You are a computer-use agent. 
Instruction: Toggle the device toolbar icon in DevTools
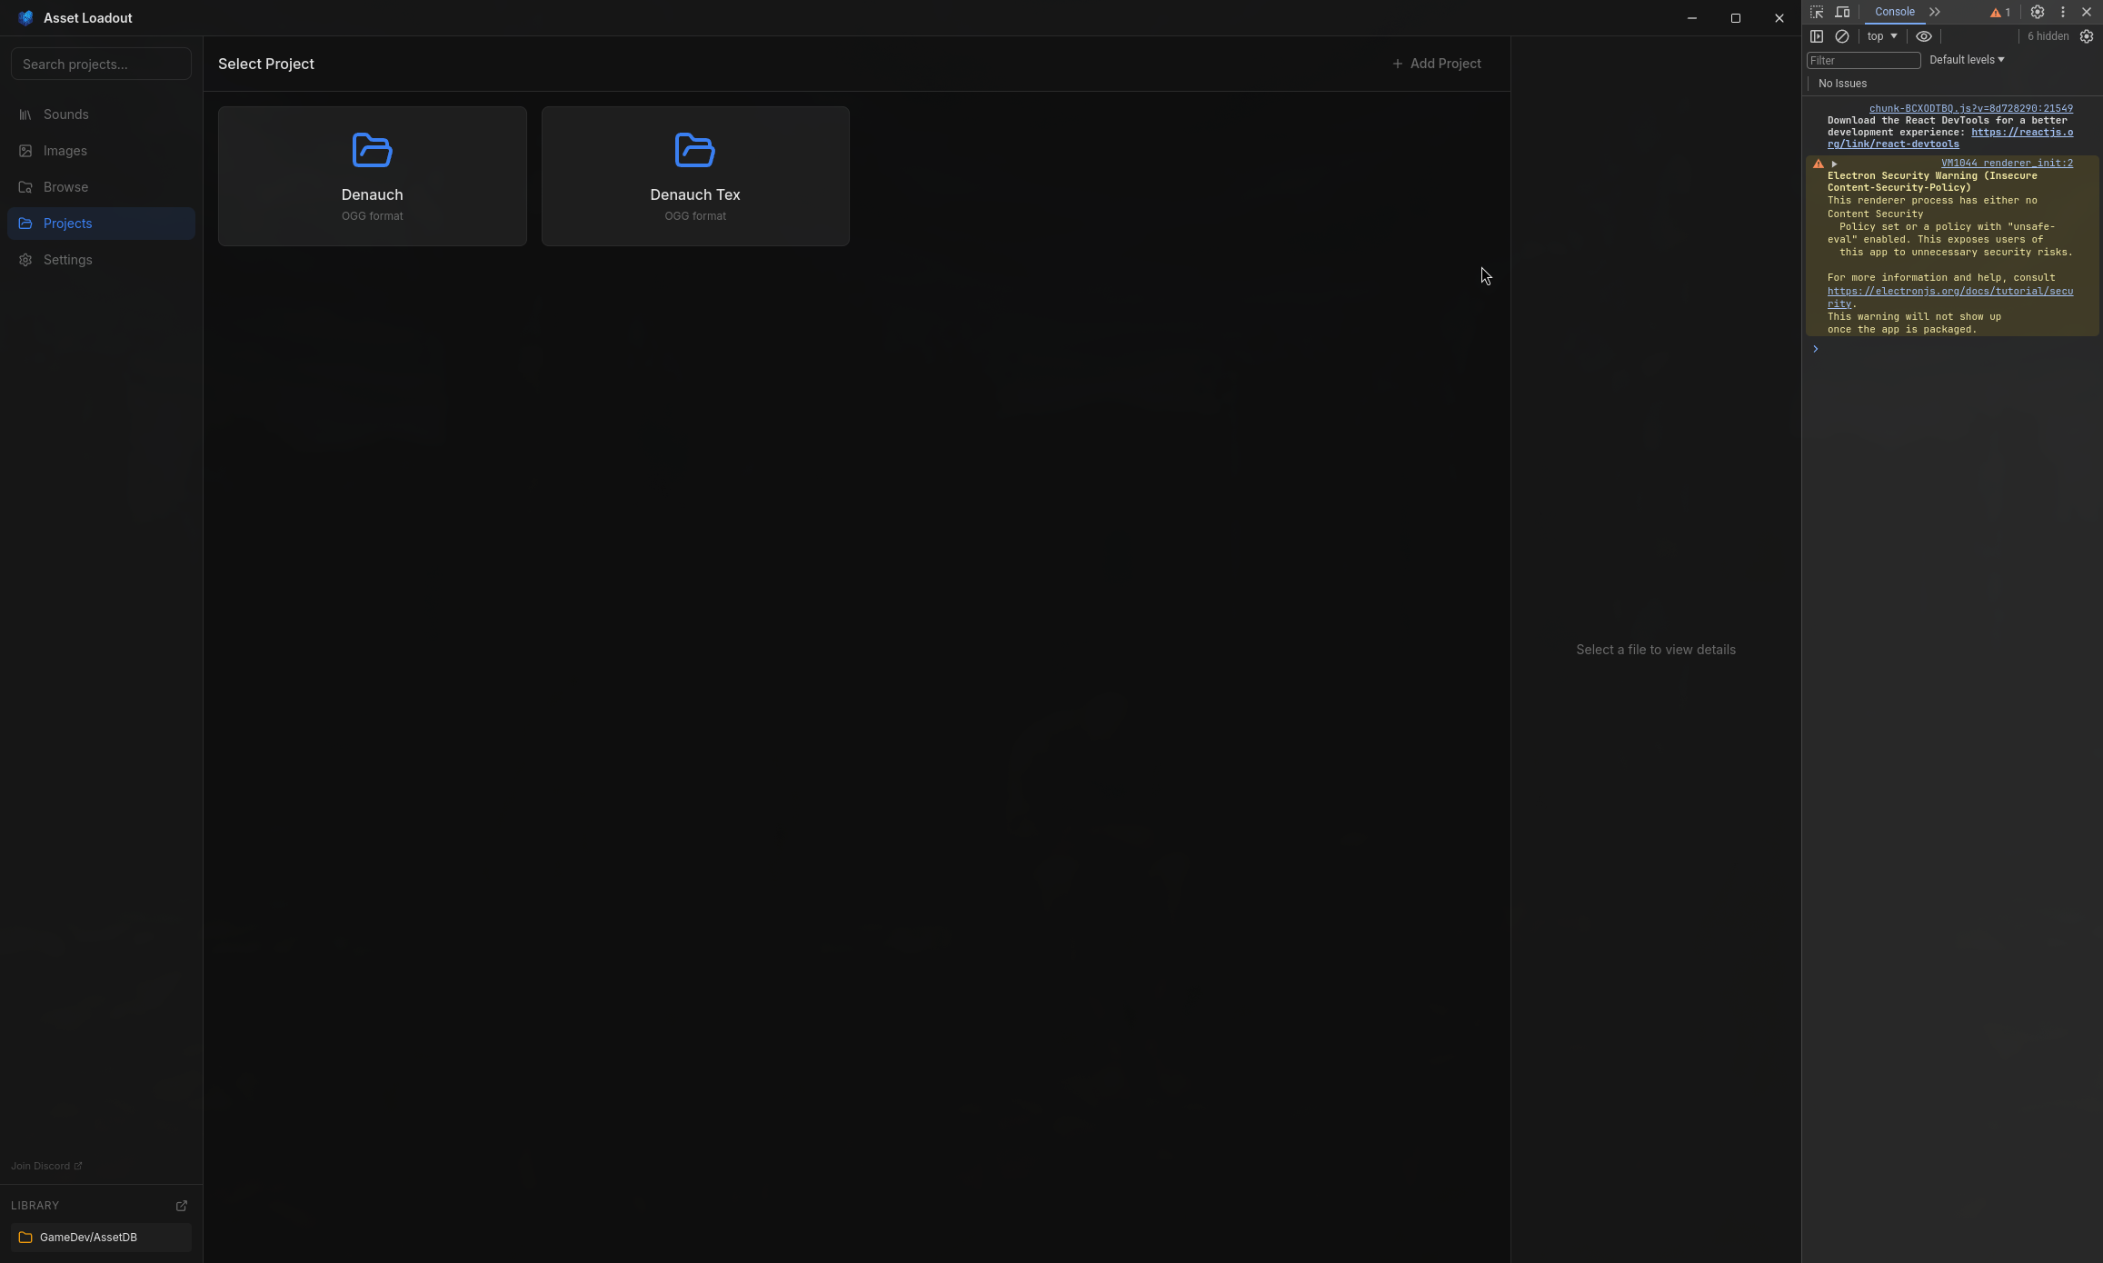(x=1842, y=13)
